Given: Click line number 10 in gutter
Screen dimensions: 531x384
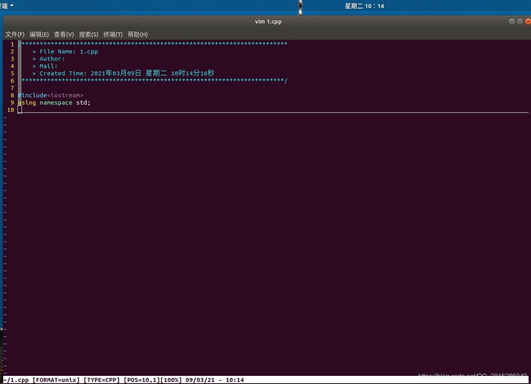Looking at the screenshot, I should click(10, 110).
